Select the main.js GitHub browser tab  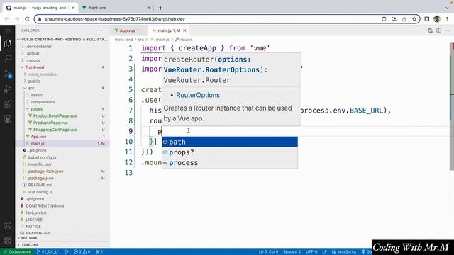(x=40, y=8)
